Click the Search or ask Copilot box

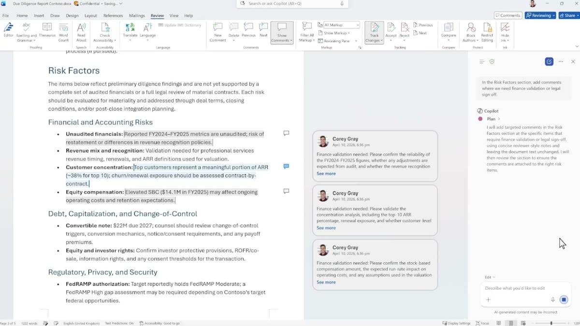(x=292, y=3)
